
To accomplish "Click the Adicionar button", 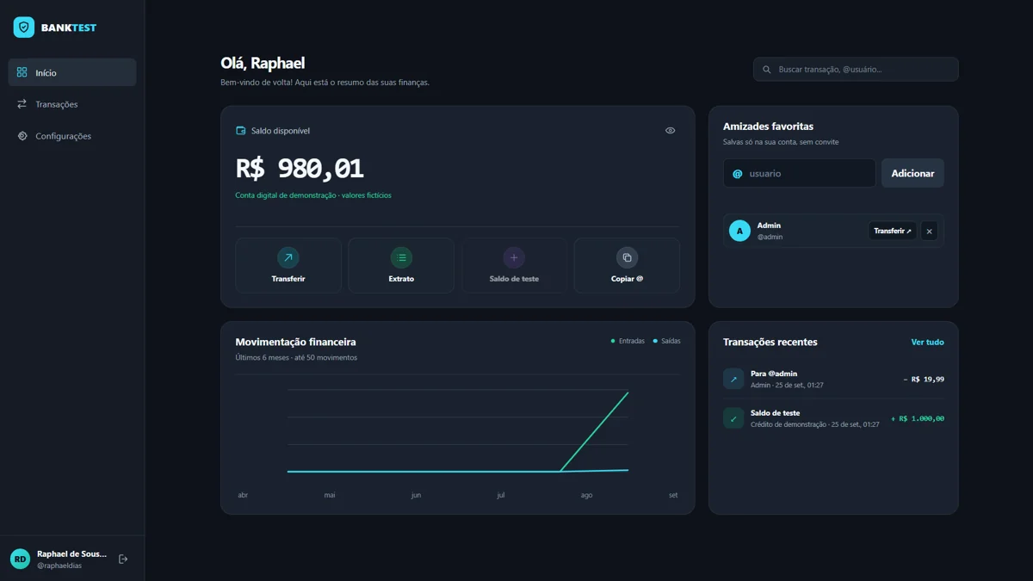I will (912, 173).
